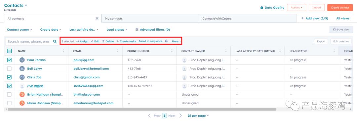
Task: Click Edit columns button
Action: point(341,41)
